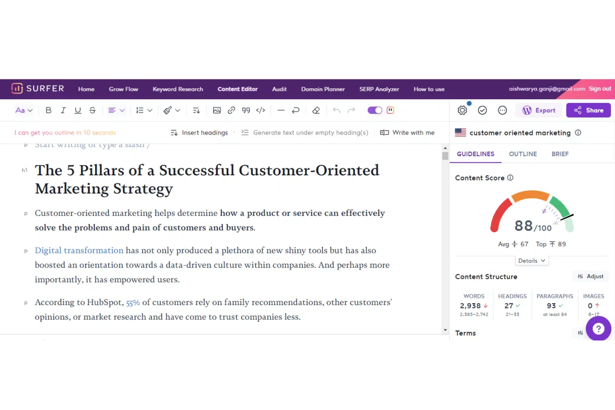Screen dimensions: 615x410
Task: Switch to the OUTLINE tab
Action: (523, 154)
